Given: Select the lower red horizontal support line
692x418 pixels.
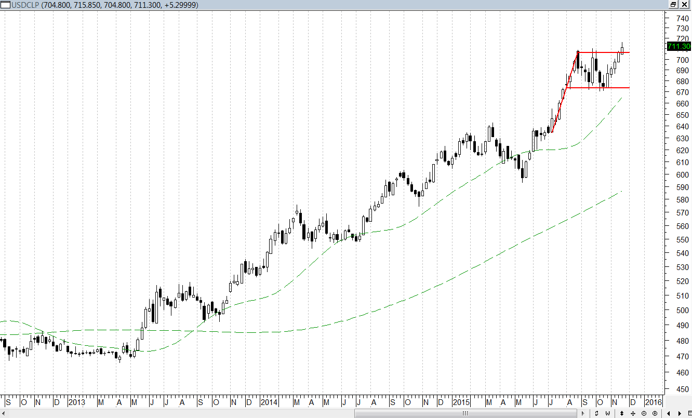Looking at the screenshot, I should tap(597, 88).
